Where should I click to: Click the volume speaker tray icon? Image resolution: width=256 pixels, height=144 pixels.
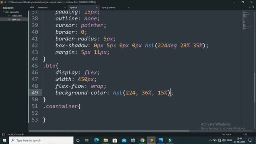pos(224,140)
